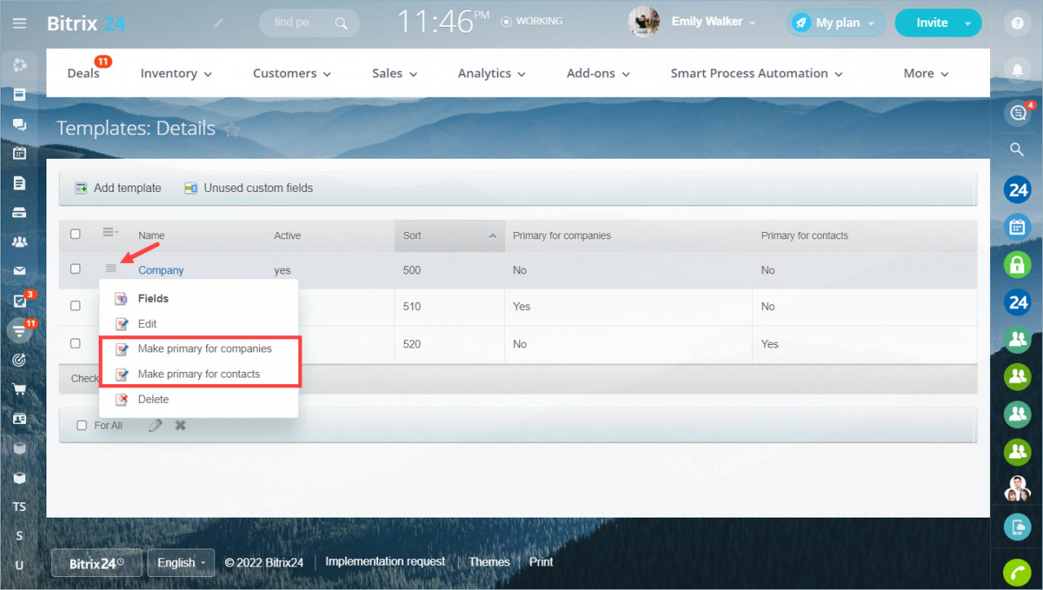This screenshot has height=590, width=1043.
Task: Click the WORKING status indicator
Action: 532,21
